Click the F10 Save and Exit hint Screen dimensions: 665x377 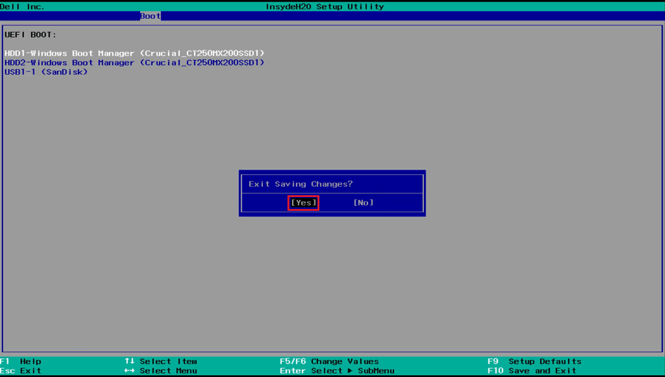(532, 370)
